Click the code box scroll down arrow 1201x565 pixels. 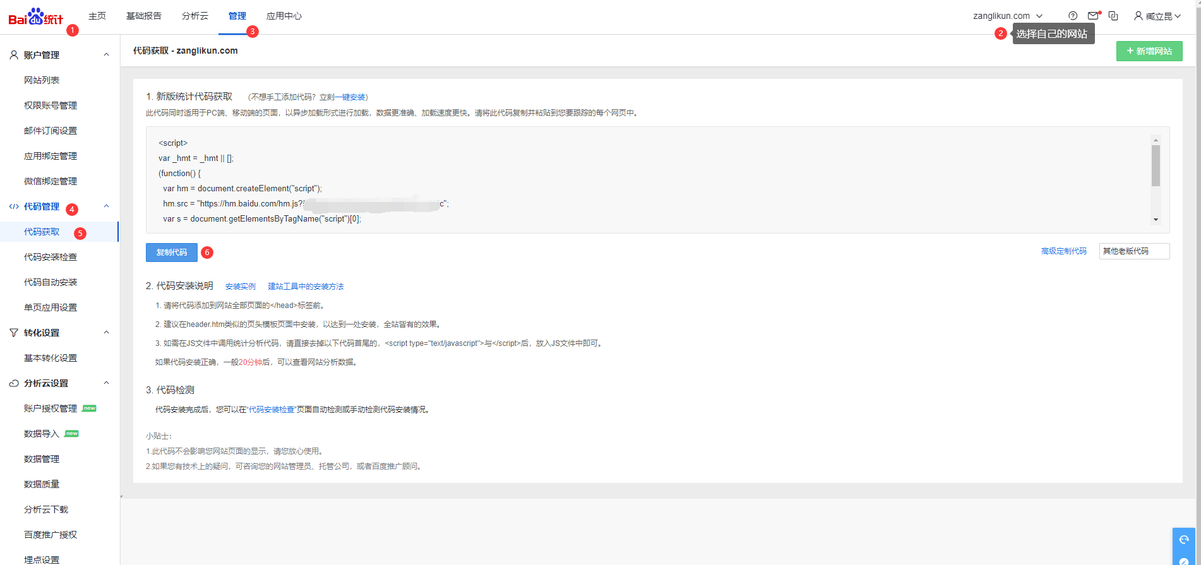pyautogui.click(x=1156, y=220)
